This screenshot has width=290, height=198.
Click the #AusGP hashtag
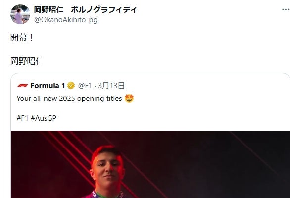point(44,118)
